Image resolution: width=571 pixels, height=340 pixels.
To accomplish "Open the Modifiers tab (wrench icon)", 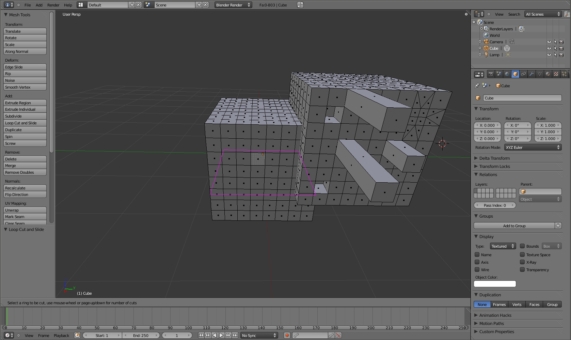I will (532, 74).
